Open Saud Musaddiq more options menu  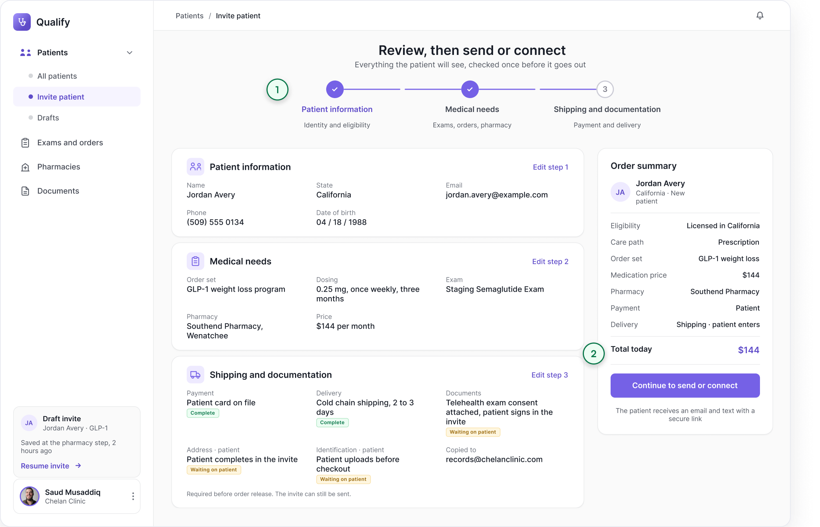(x=133, y=496)
